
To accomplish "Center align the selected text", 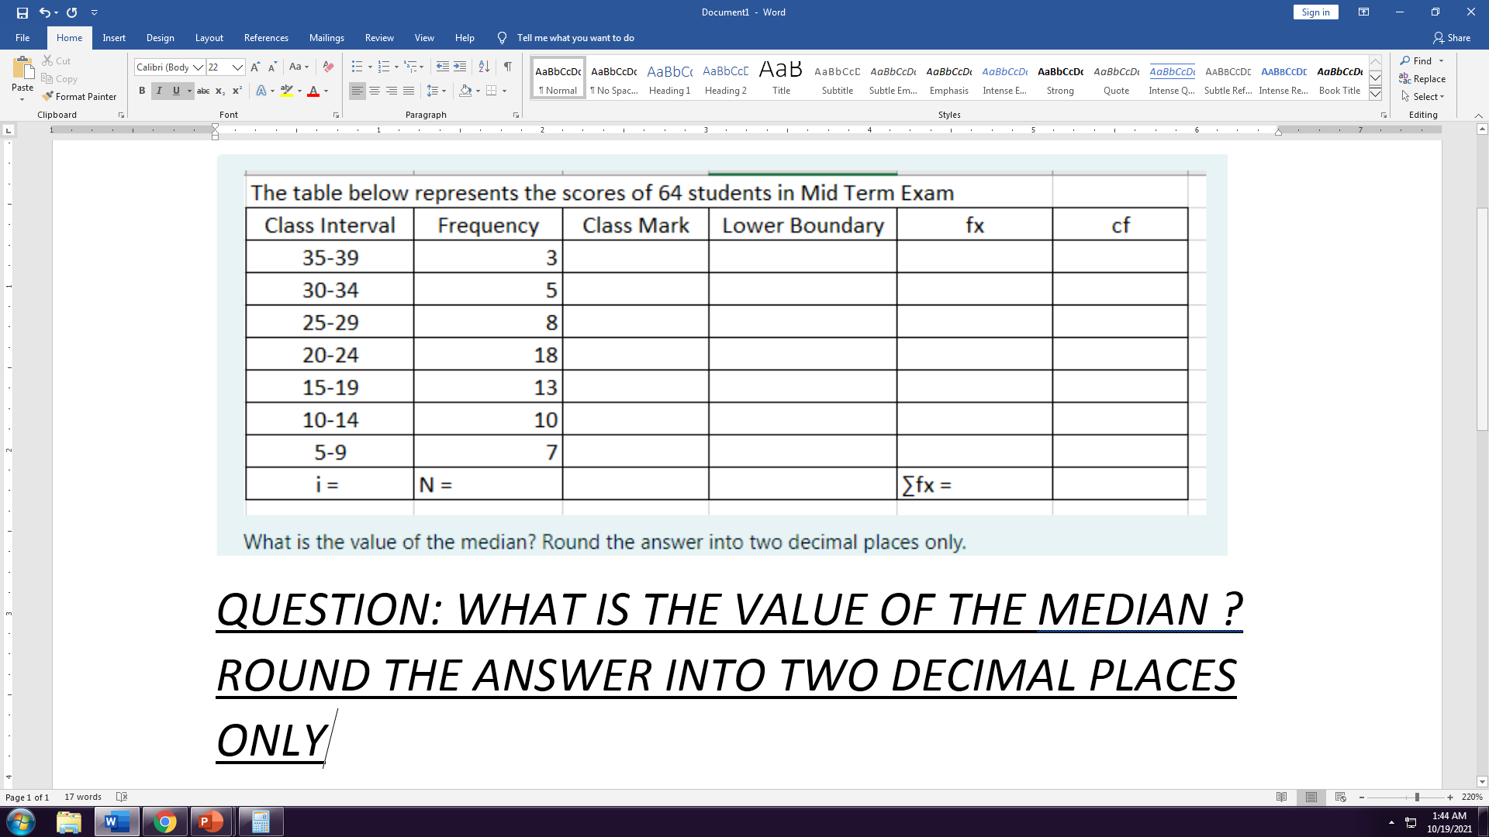I will point(375,91).
